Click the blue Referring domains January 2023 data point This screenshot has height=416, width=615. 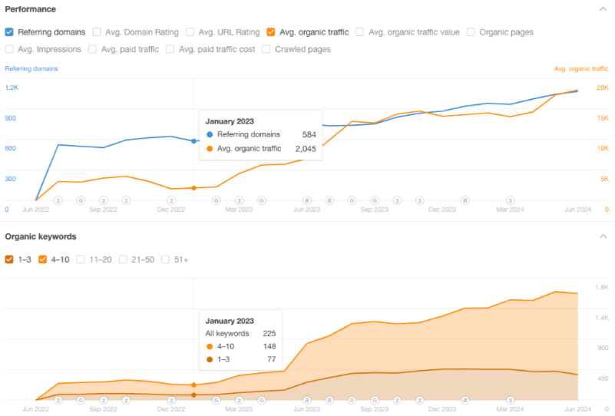193,141
